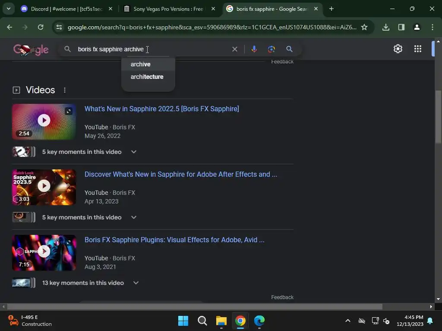
Task: Expand the 13 key moments list
Action: click(136, 283)
